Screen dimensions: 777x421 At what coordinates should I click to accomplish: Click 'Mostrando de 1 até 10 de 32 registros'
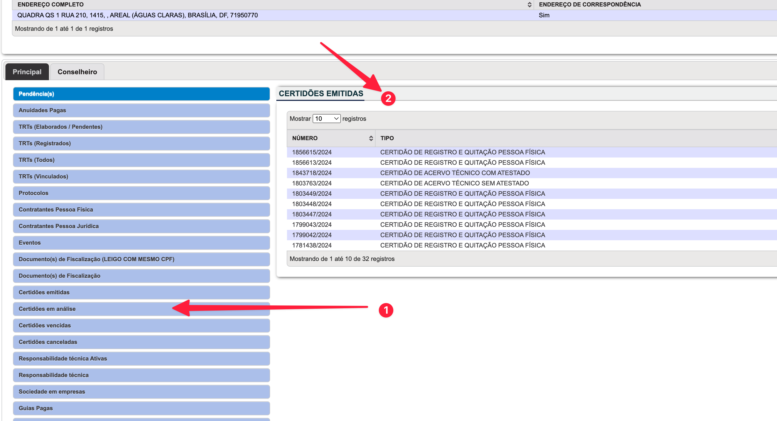coord(342,259)
